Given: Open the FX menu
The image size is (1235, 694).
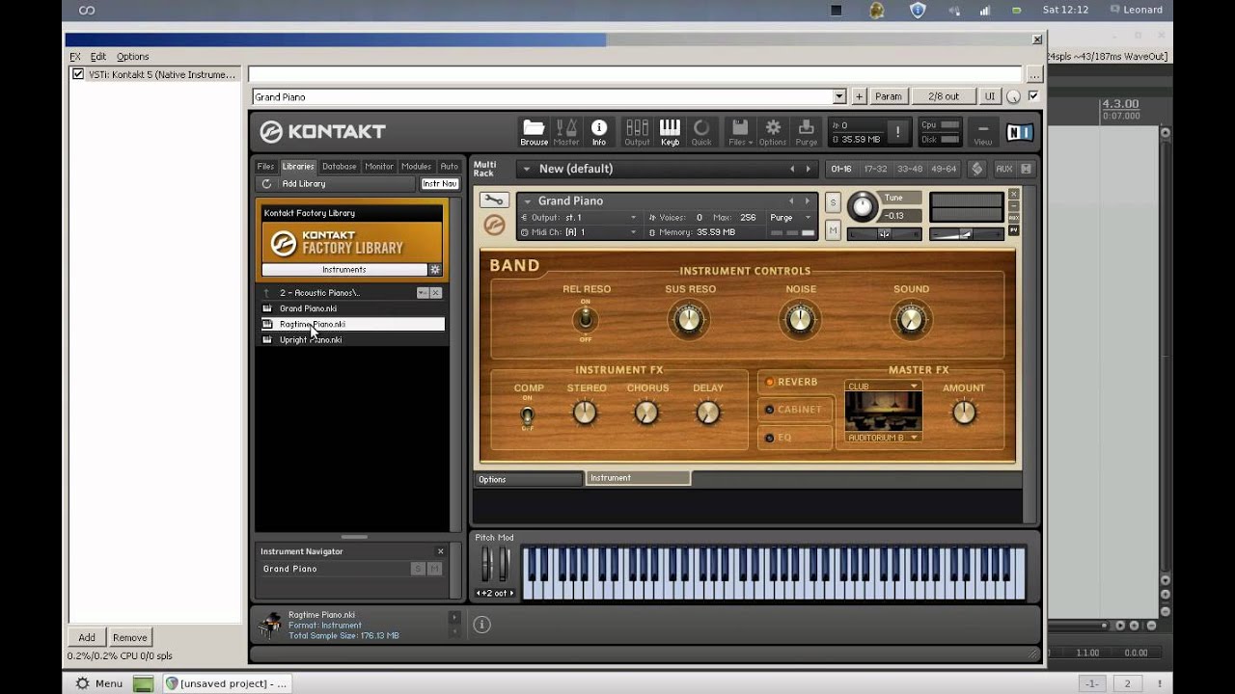Looking at the screenshot, I should click(x=75, y=57).
